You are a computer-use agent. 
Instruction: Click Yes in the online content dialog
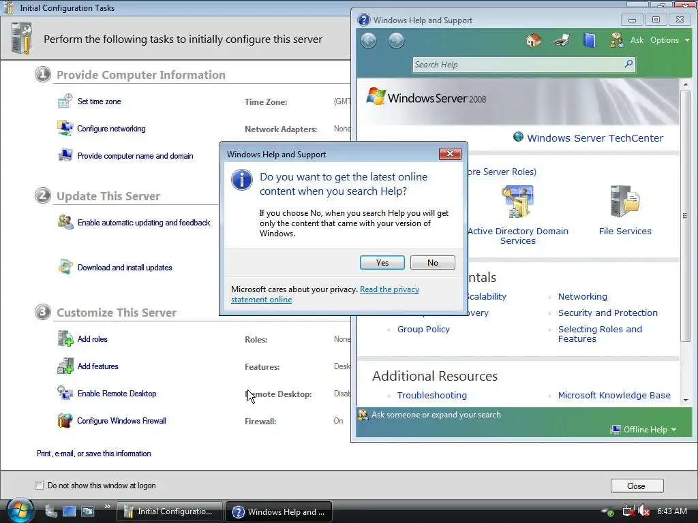tap(382, 262)
